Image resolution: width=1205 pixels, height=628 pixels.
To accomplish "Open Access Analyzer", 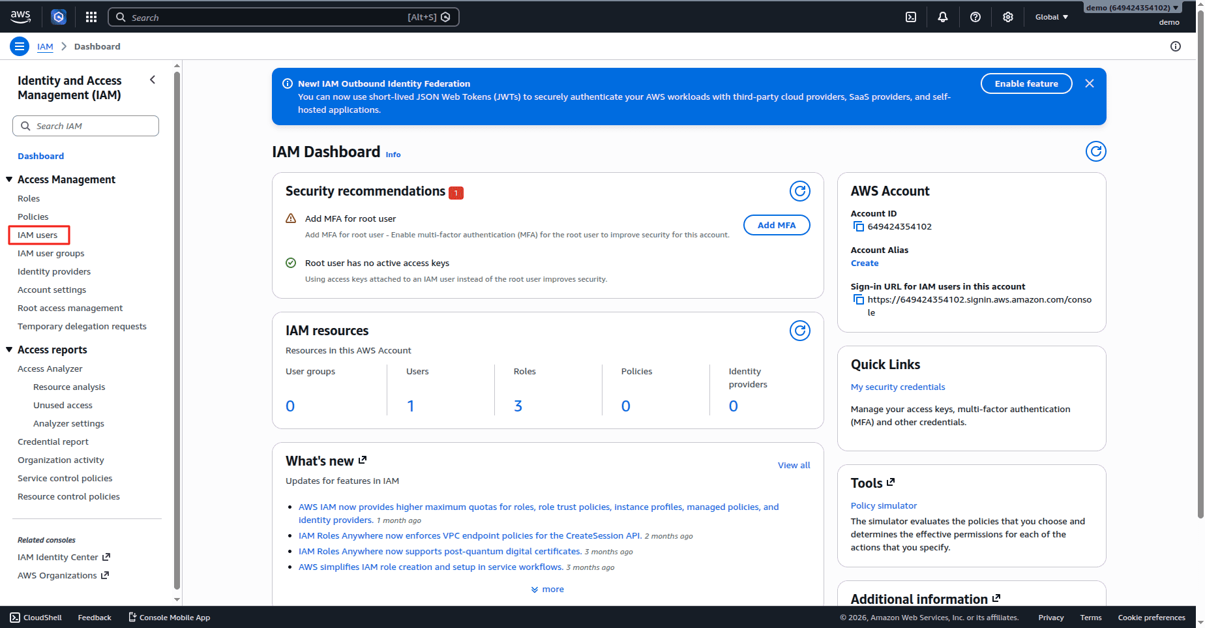I will pyautogui.click(x=50, y=368).
